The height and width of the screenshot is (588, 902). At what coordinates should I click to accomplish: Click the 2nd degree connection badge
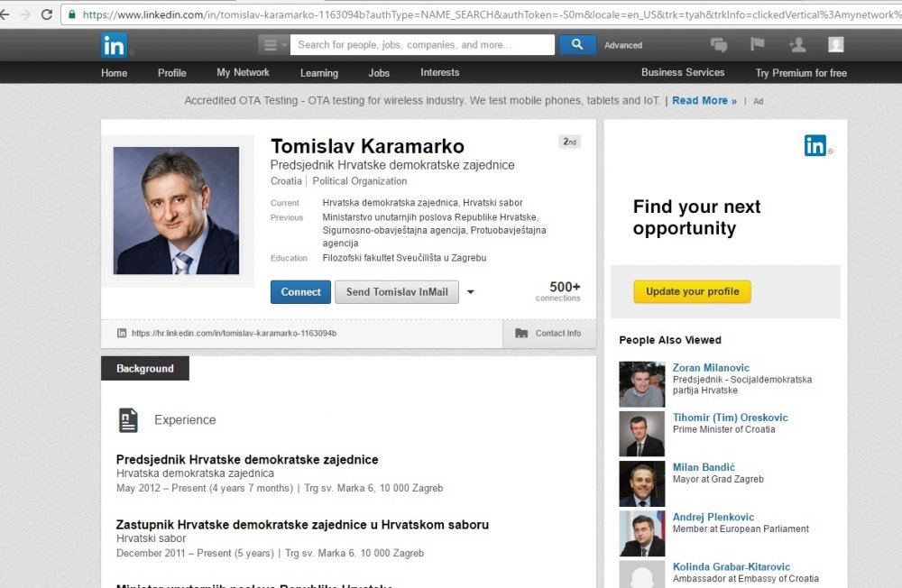tap(569, 142)
